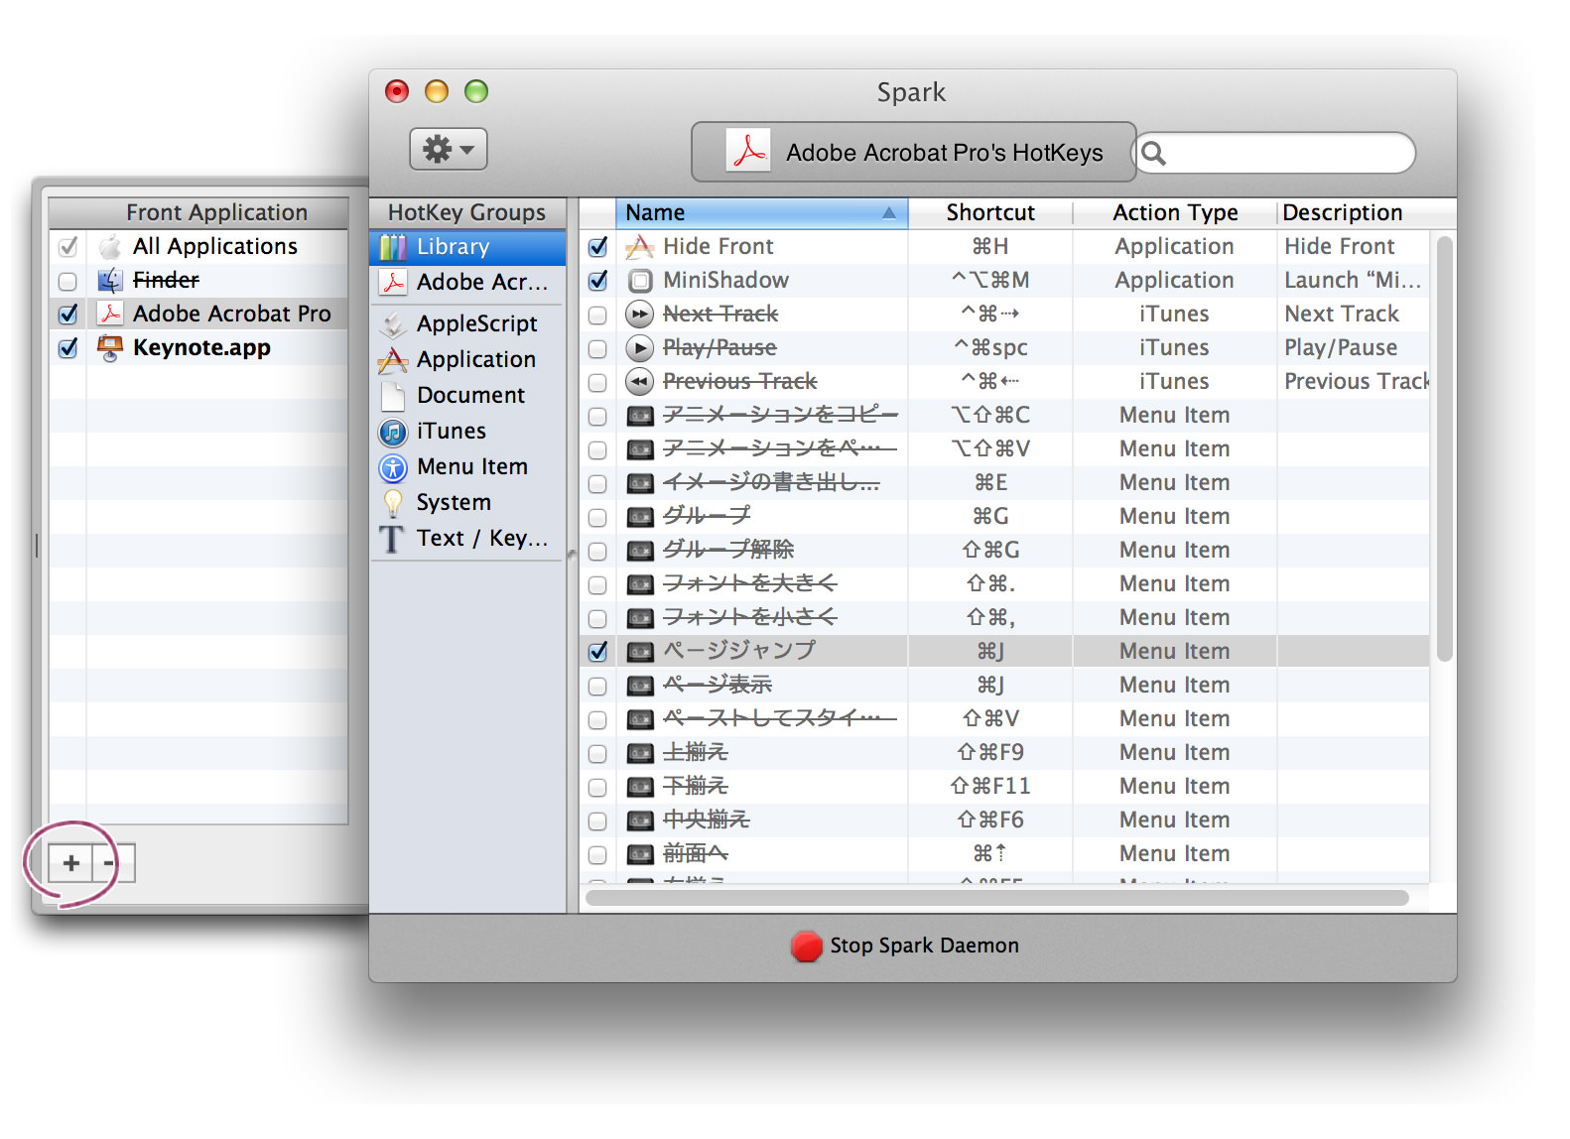Screen dimensions: 1570x1139
Task: Click the Front Application column header
Action: pos(198,213)
